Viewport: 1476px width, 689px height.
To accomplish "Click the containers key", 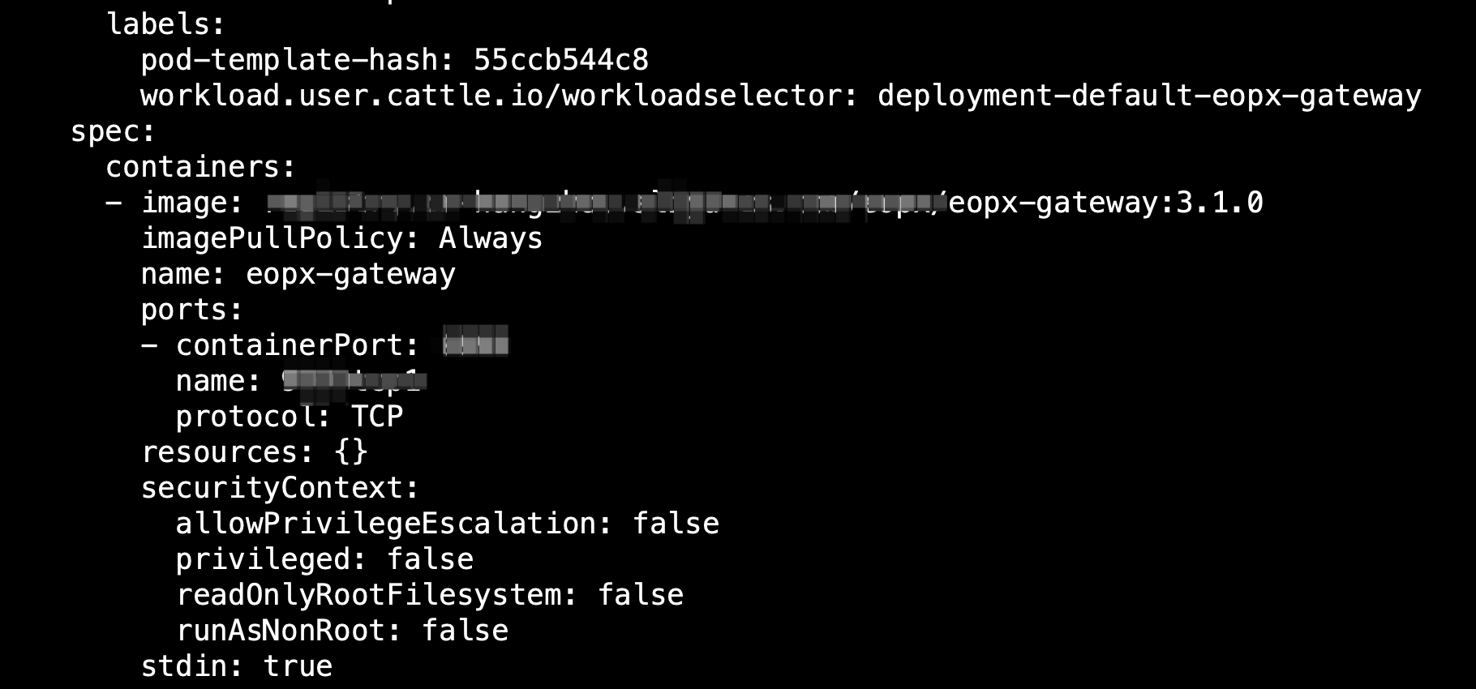I will click(200, 167).
